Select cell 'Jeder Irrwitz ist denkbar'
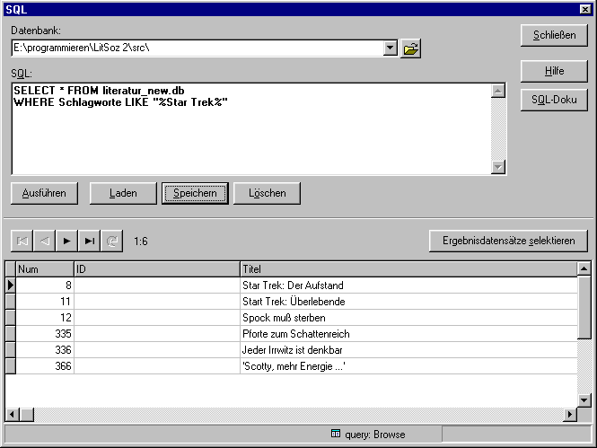Viewport: 597px width, 448px height. (x=408, y=350)
